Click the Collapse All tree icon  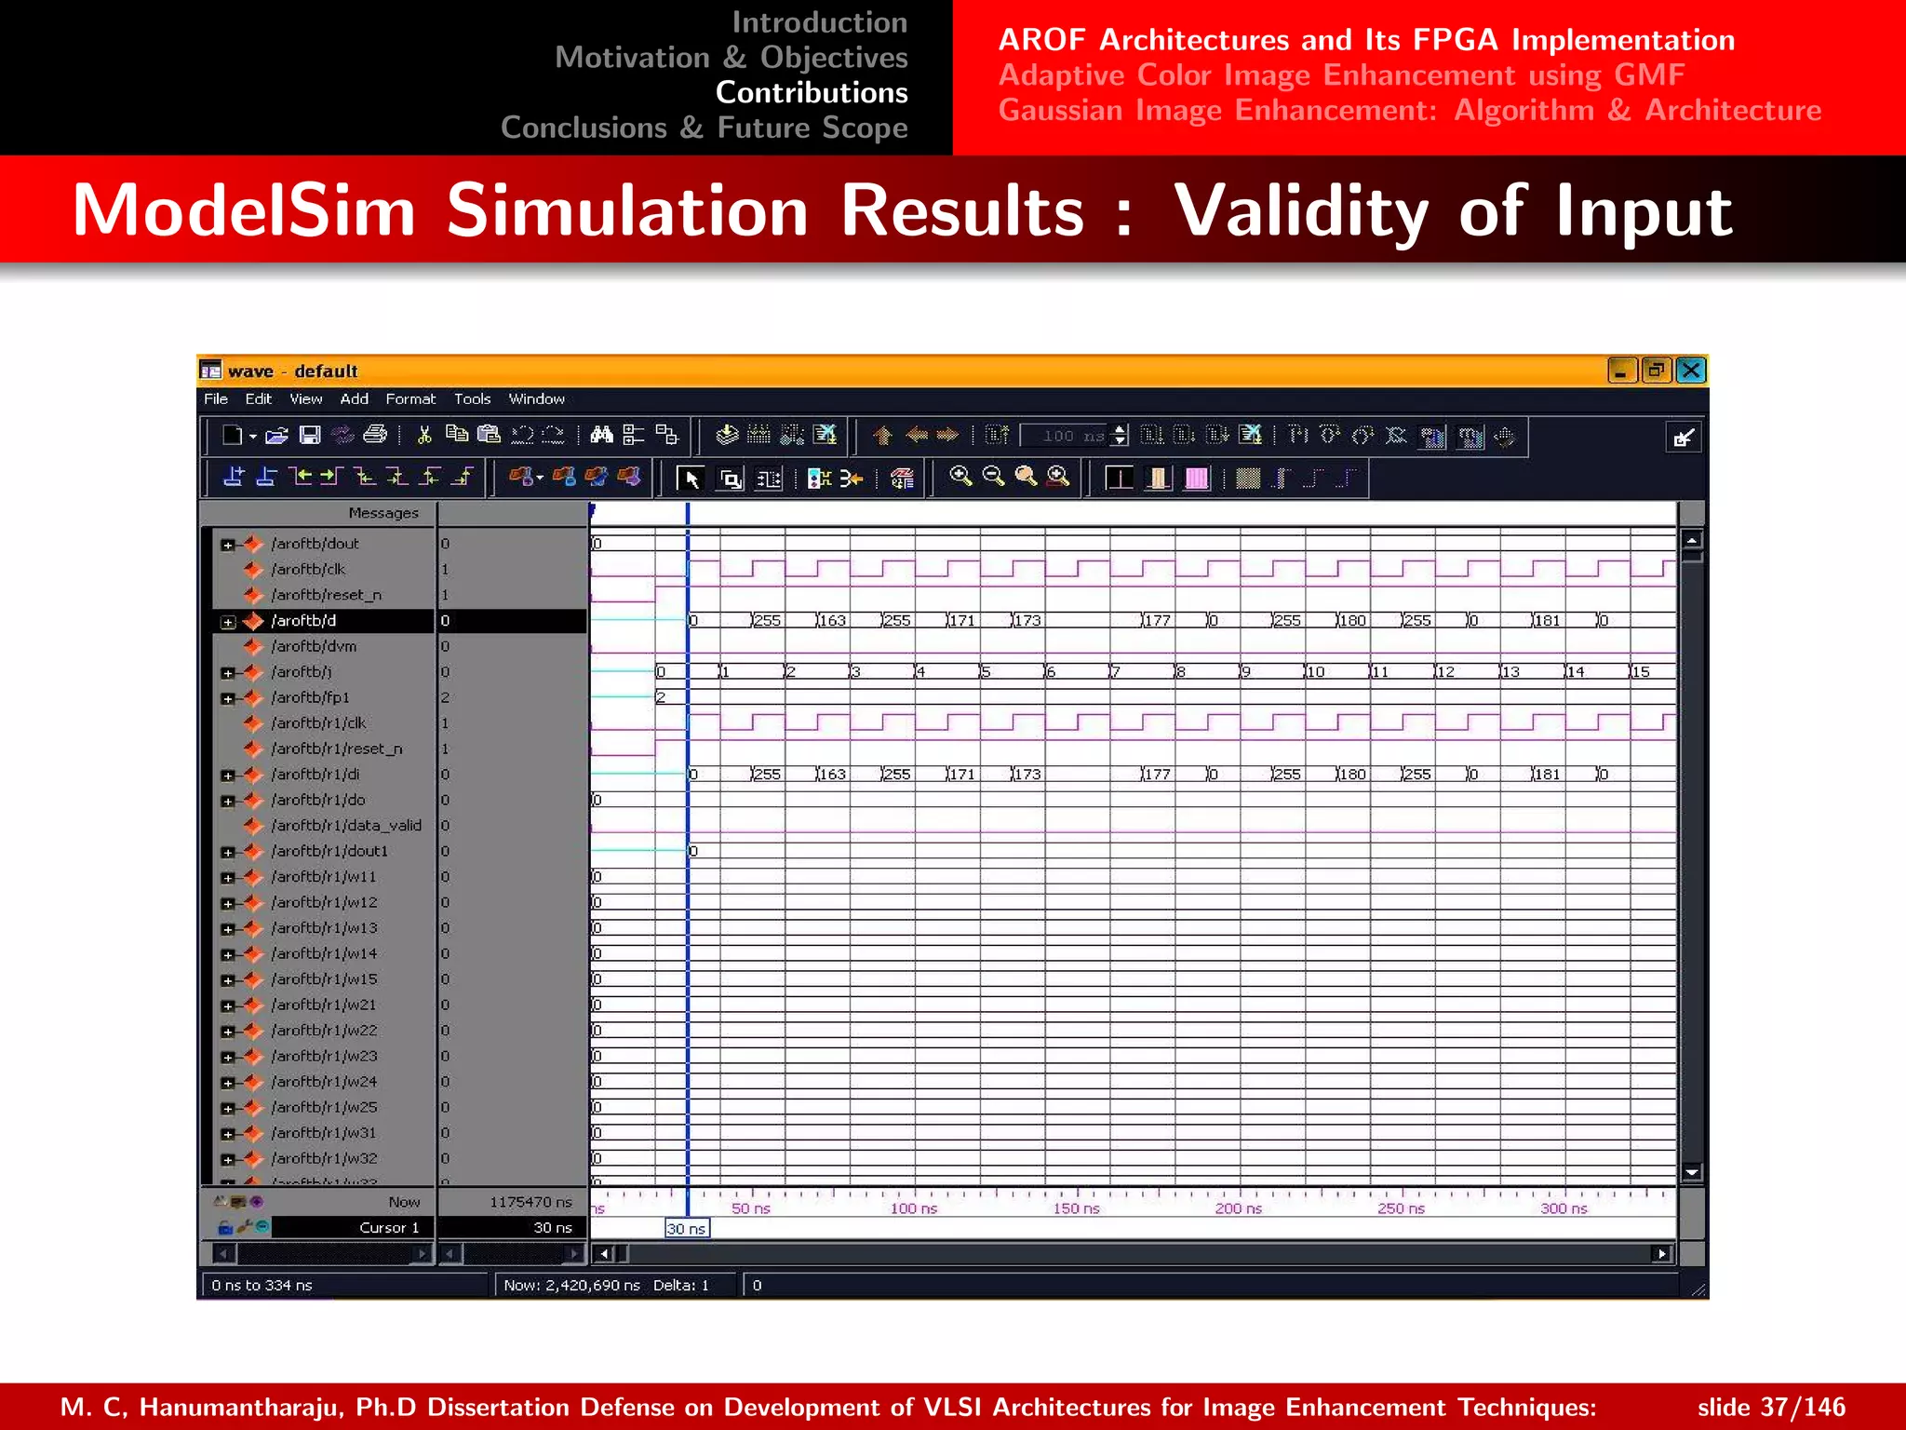[x=666, y=434]
